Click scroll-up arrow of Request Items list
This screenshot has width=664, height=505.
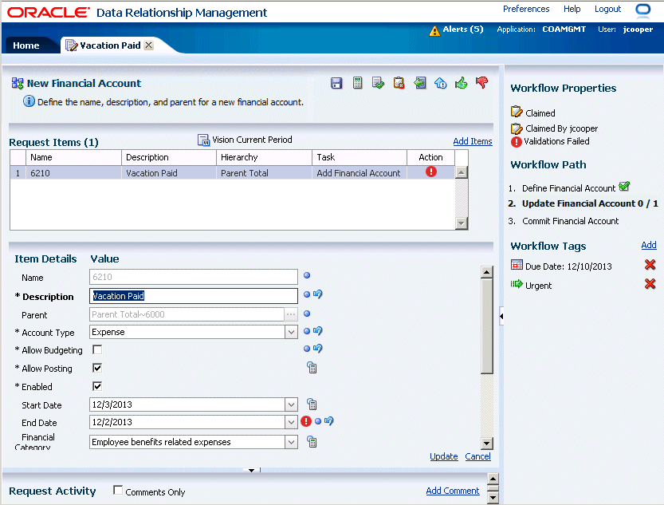462,172
